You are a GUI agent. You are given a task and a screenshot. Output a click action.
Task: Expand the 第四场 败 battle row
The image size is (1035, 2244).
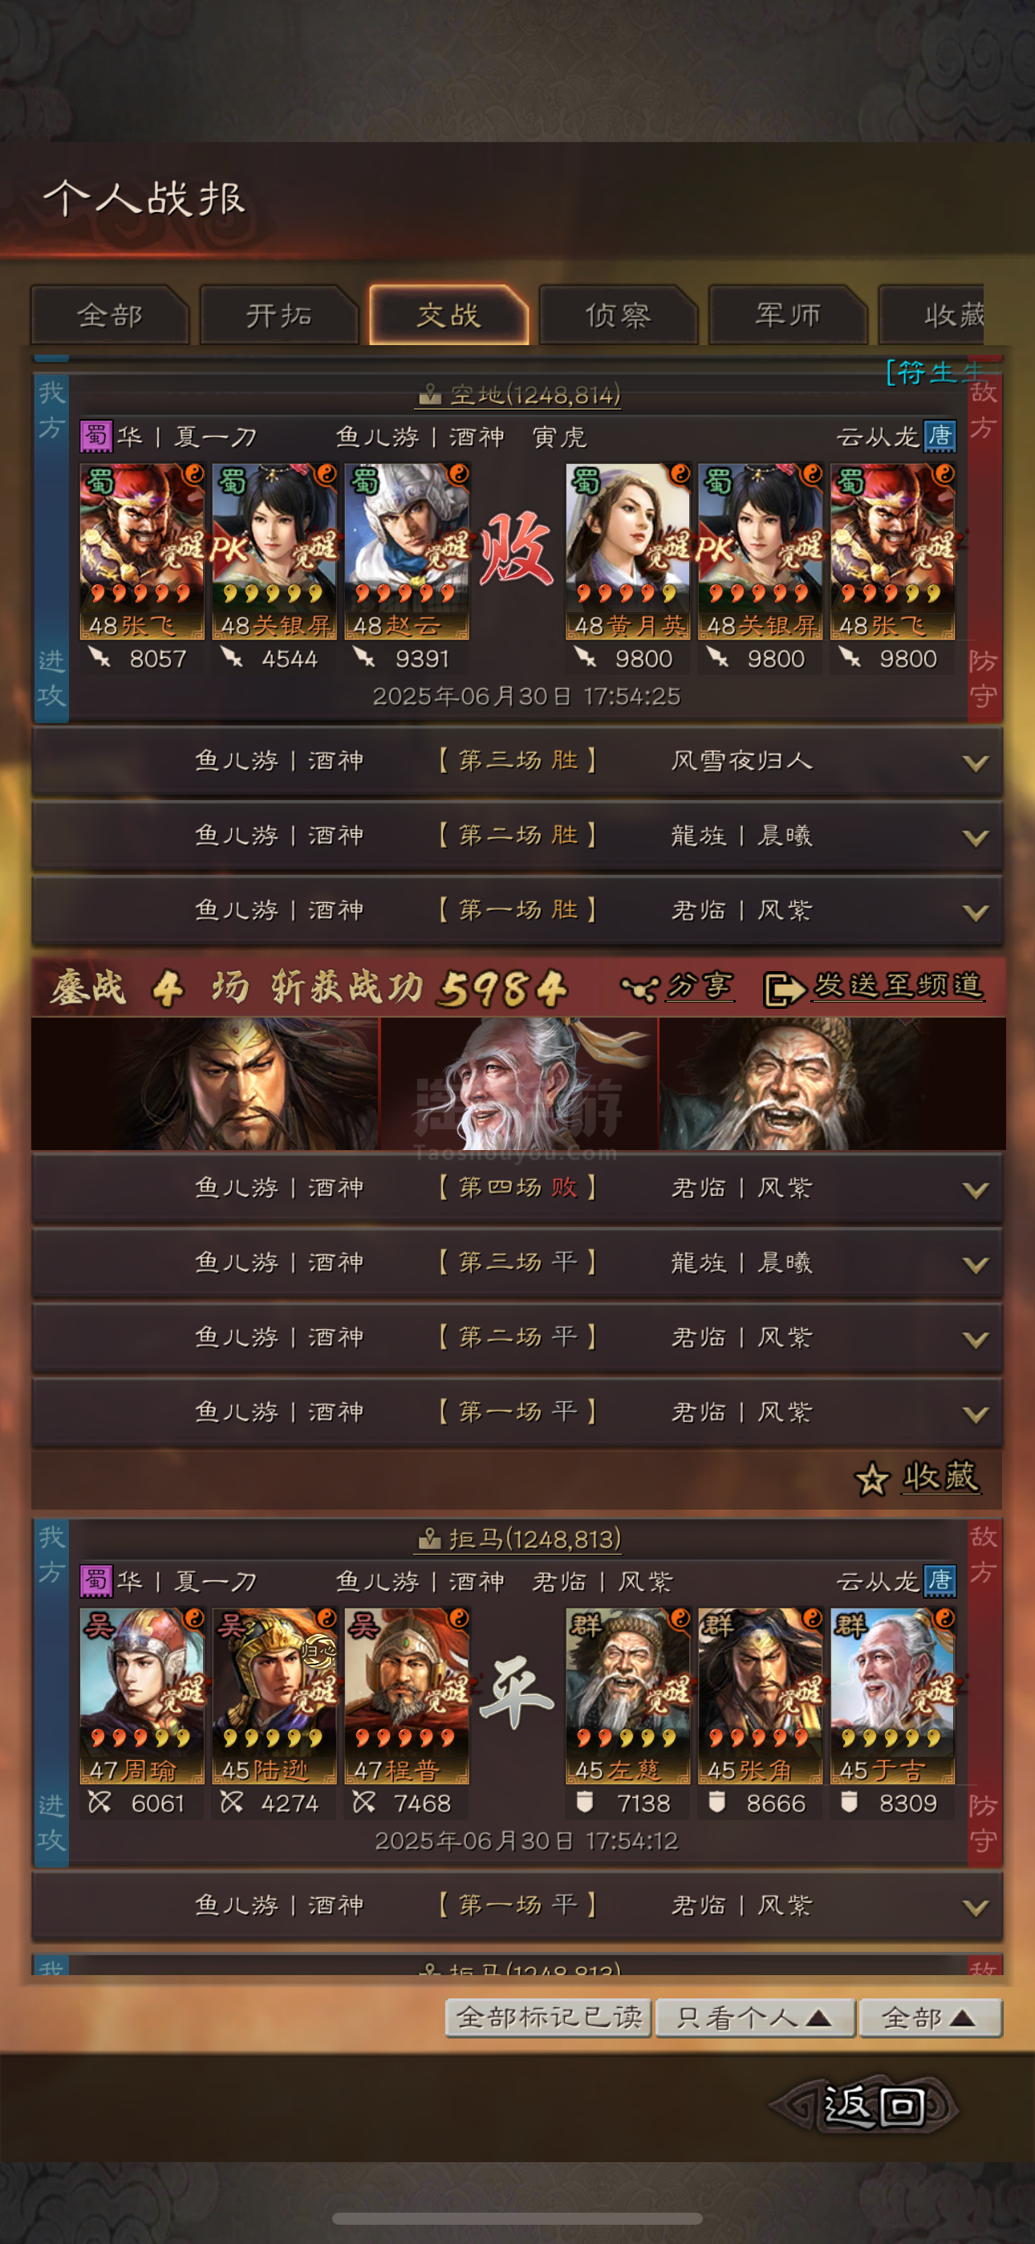517,1188
